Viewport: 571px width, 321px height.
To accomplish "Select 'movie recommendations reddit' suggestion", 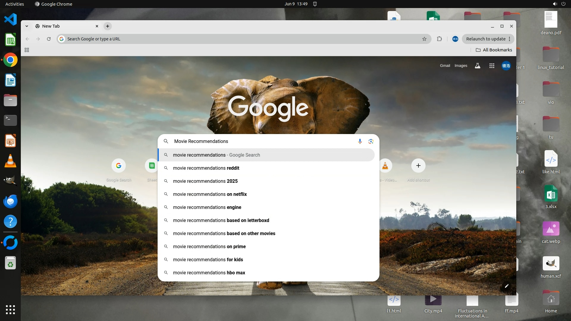I will coord(206,168).
